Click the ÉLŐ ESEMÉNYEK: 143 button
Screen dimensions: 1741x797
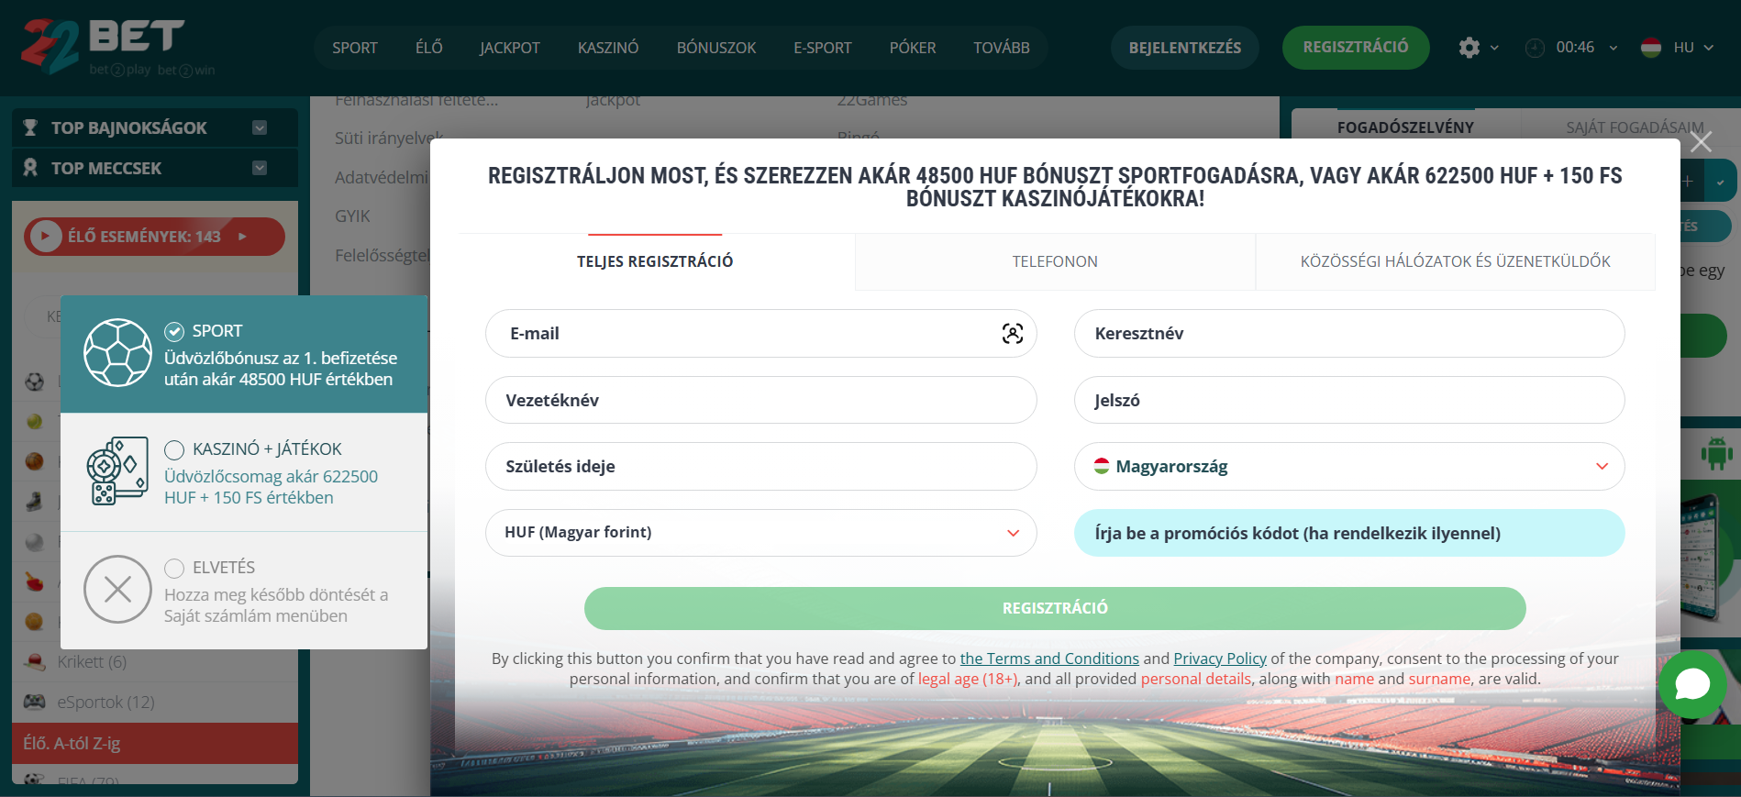154,237
